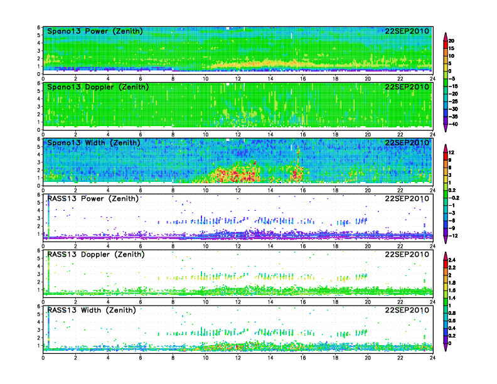Click the red segment of top color bar
This screenshot has height=384, width=497.
coord(446,45)
